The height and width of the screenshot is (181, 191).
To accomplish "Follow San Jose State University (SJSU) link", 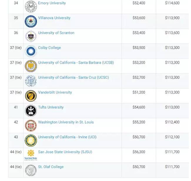I will [x=65, y=152].
